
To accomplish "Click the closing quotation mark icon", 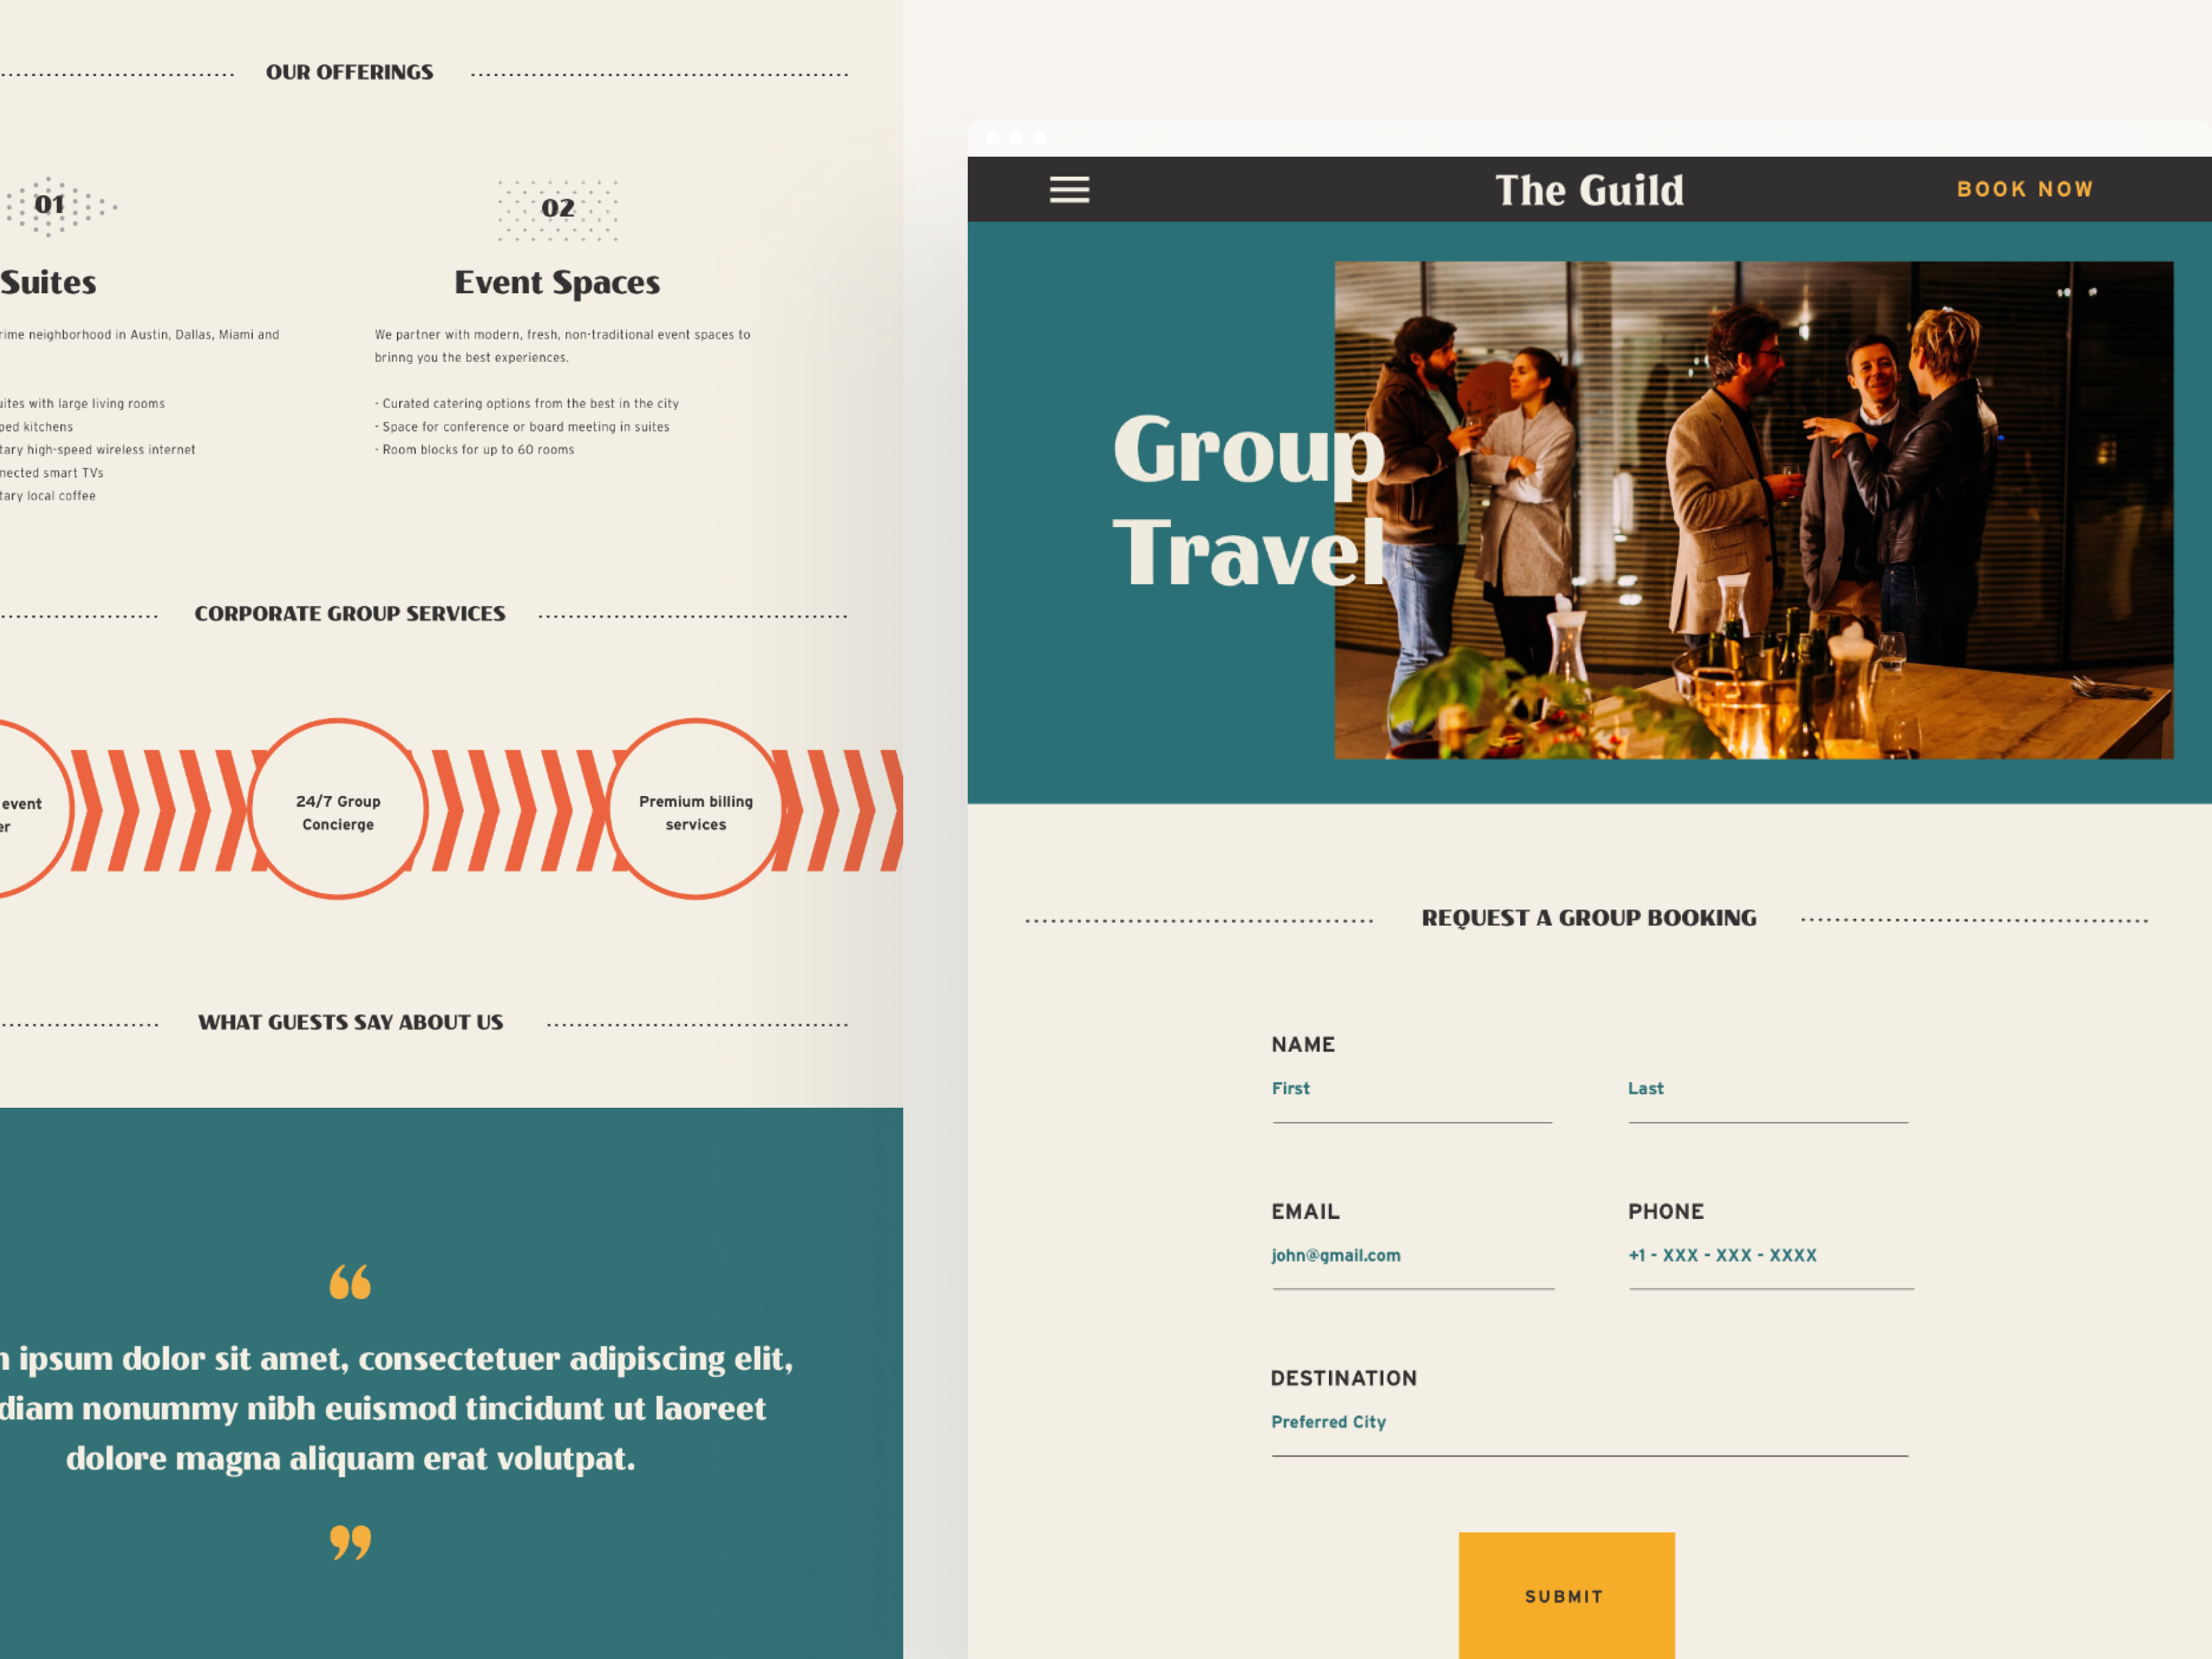I will 350,1541.
